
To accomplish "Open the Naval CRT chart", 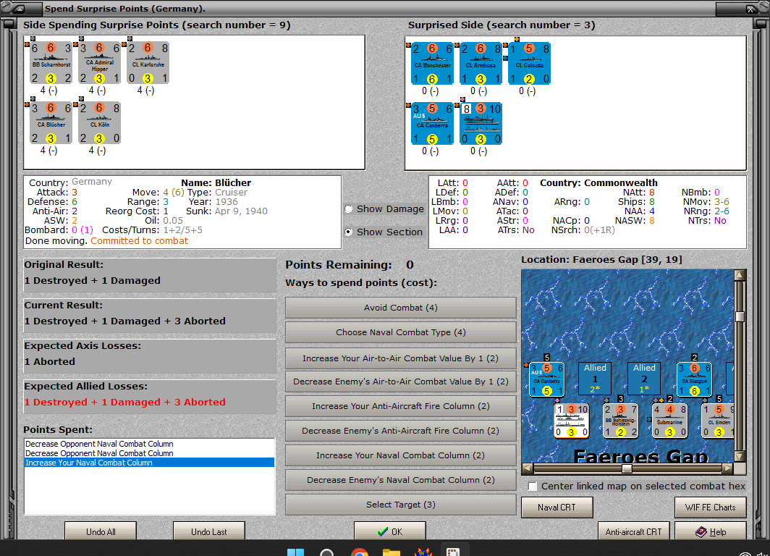I will [x=557, y=507].
